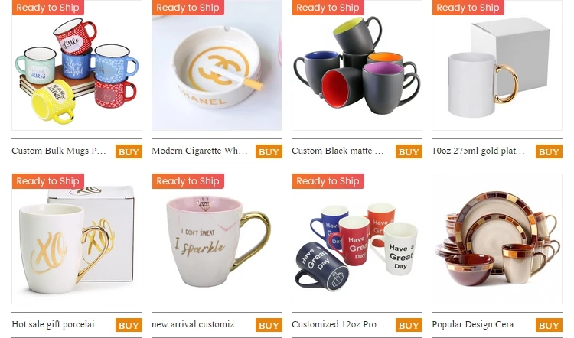Open the XO gold print mug image

[77, 239]
